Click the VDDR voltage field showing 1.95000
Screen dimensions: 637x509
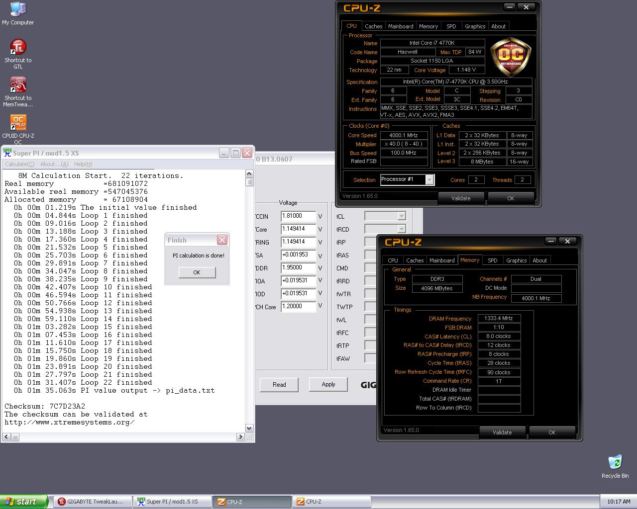coord(299,268)
